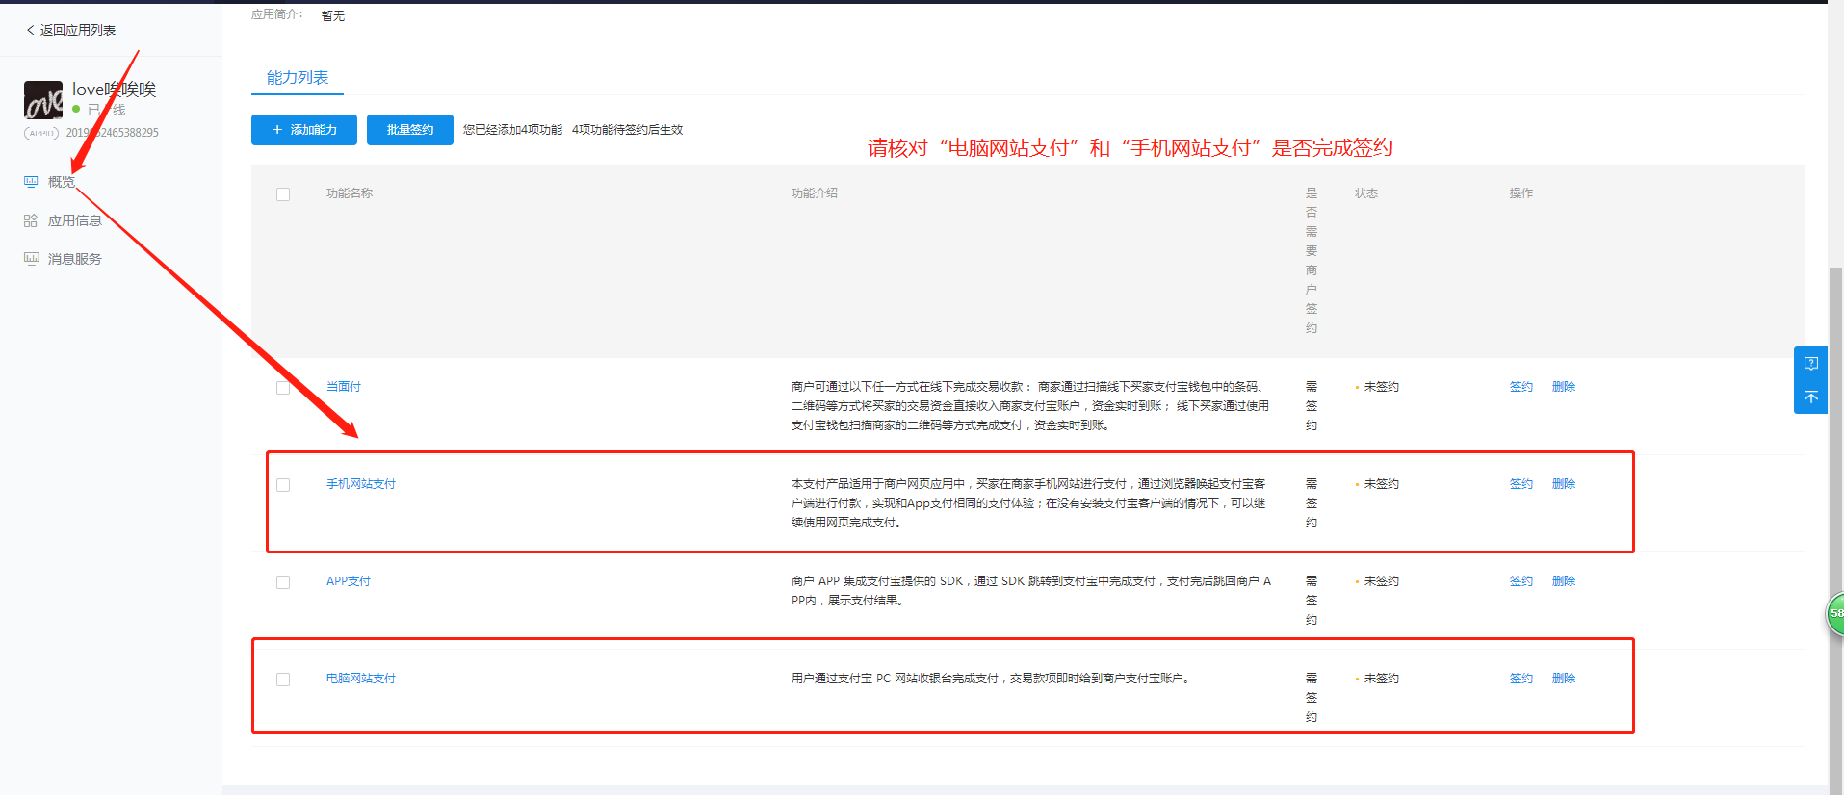The image size is (1844, 795).
Task: Click 签约 in the 手机网站支付 row
Action: (1521, 484)
